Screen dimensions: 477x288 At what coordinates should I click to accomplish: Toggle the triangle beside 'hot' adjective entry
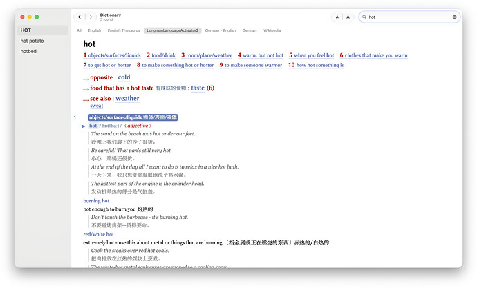[84, 126]
